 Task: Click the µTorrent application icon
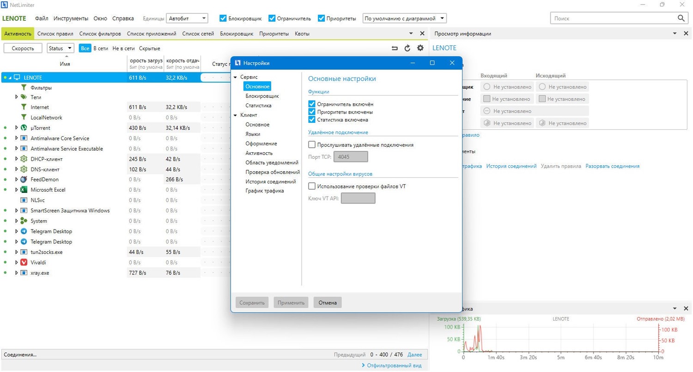tap(24, 128)
